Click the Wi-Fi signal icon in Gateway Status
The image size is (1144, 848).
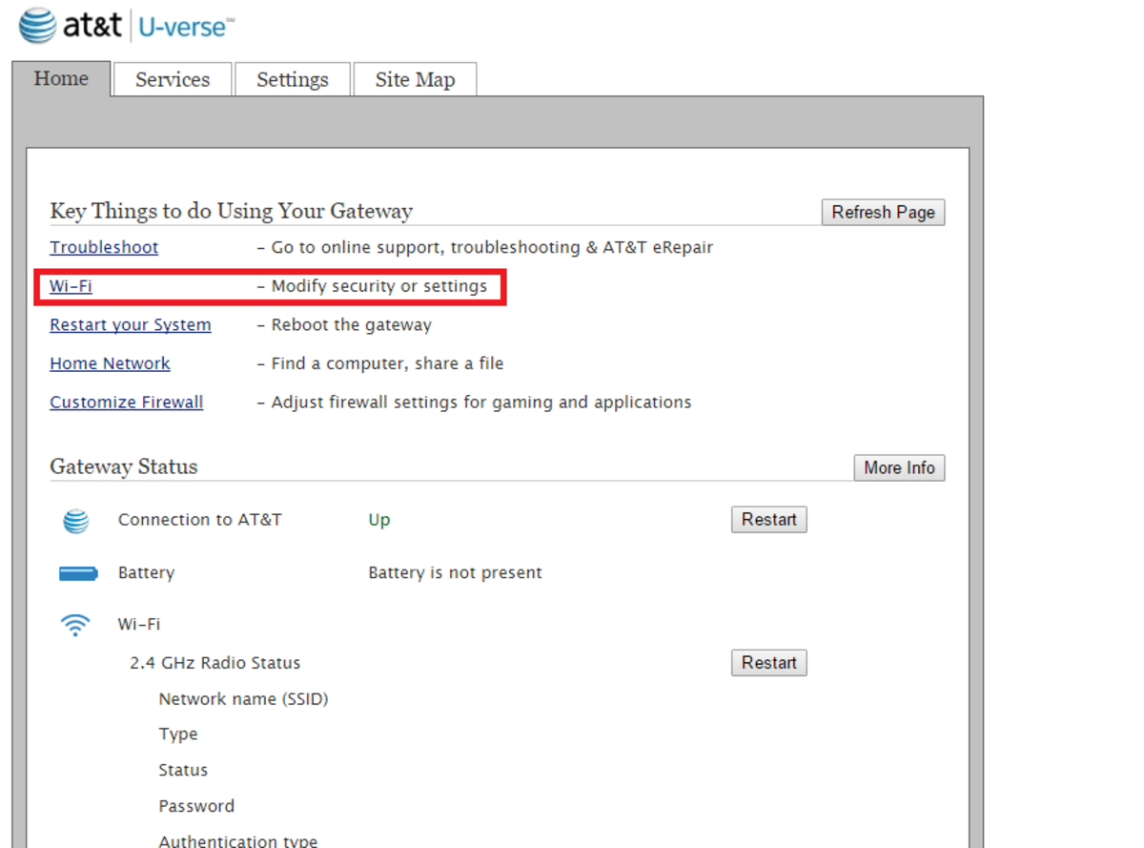coord(75,625)
